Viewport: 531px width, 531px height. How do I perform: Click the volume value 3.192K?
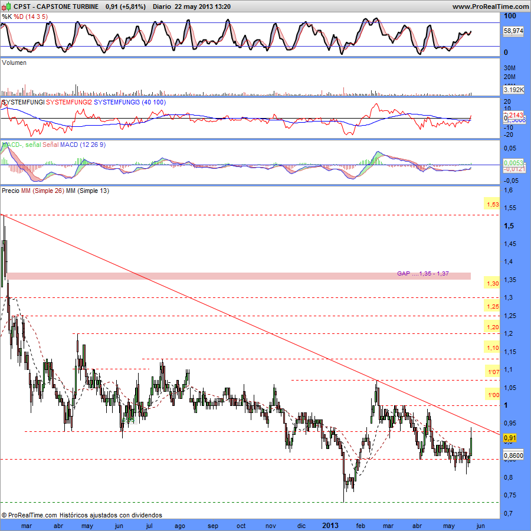tap(513, 90)
